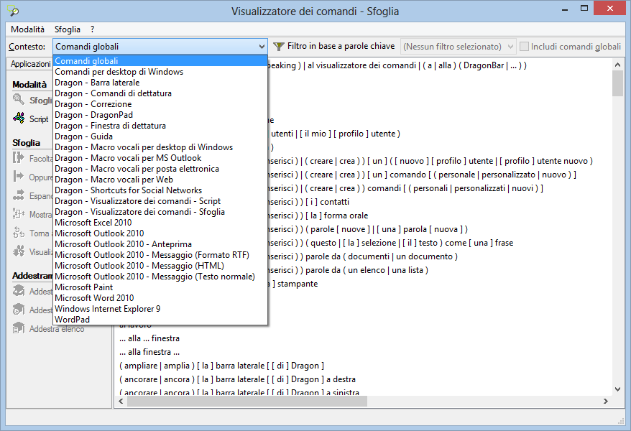Click the Mostra icon in the sidebar

pyautogui.click(x=19, y=214)
